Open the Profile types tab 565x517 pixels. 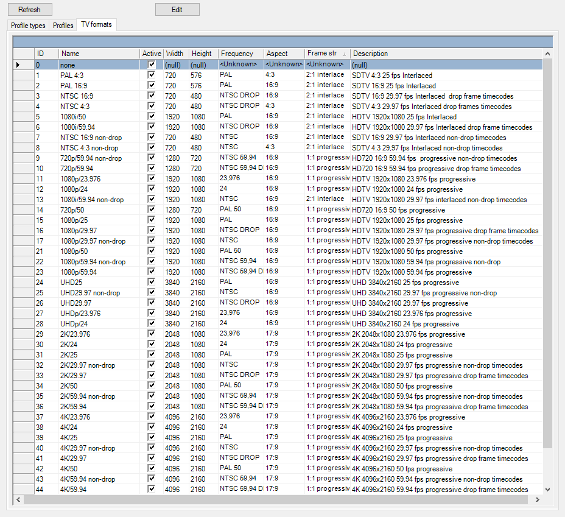click(28, 25)
